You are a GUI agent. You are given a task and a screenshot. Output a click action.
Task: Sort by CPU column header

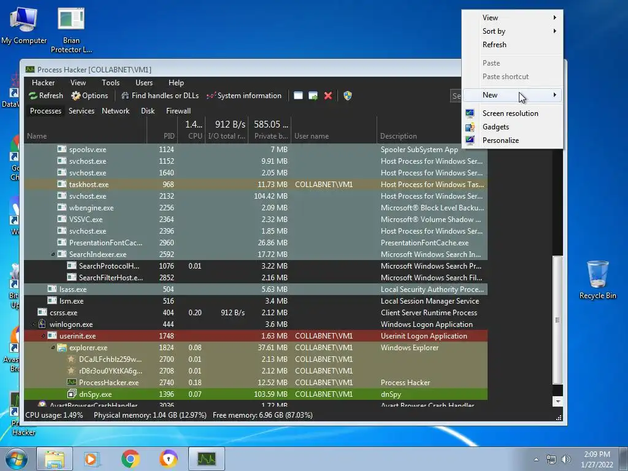191,130
